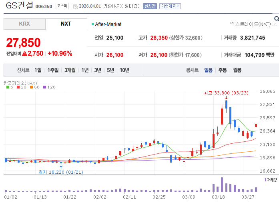Image resolution: width=279 pixels, height=203 pixels.
Task: Click the change rate +10.96%
Action: (60, 54)
